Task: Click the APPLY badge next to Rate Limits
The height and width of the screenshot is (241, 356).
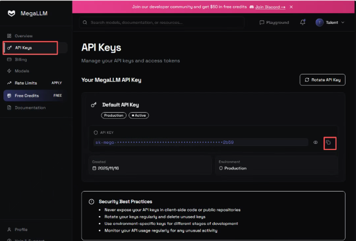Action: (57, 83)
